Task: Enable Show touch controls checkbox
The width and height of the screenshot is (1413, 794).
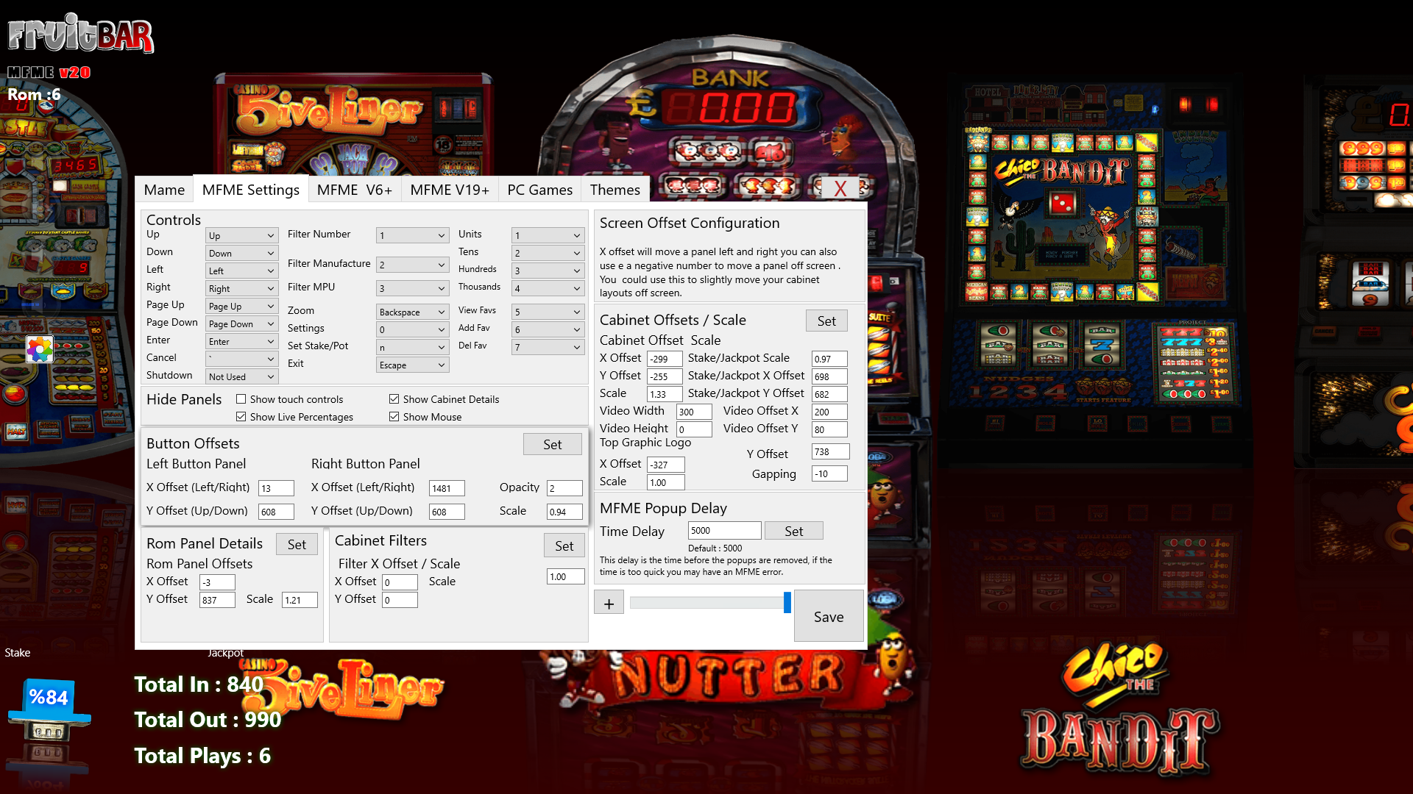Action: [x=241, y=399]
